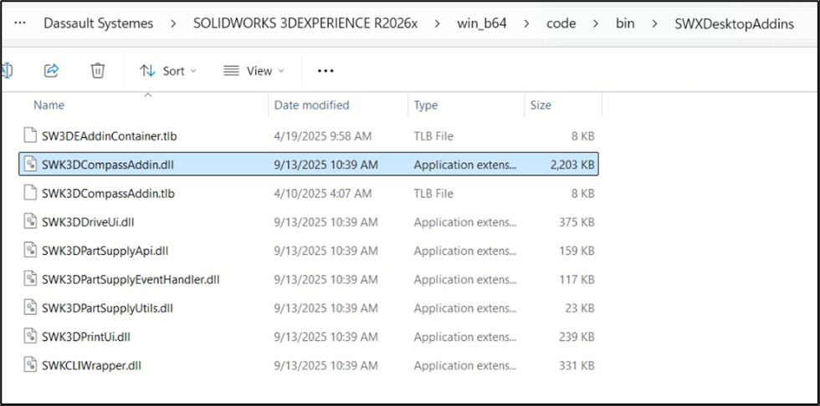820x406 pixels.
Task: Click Application extension type of SWK3DDriveUi.dll
Action: point(465,222)
